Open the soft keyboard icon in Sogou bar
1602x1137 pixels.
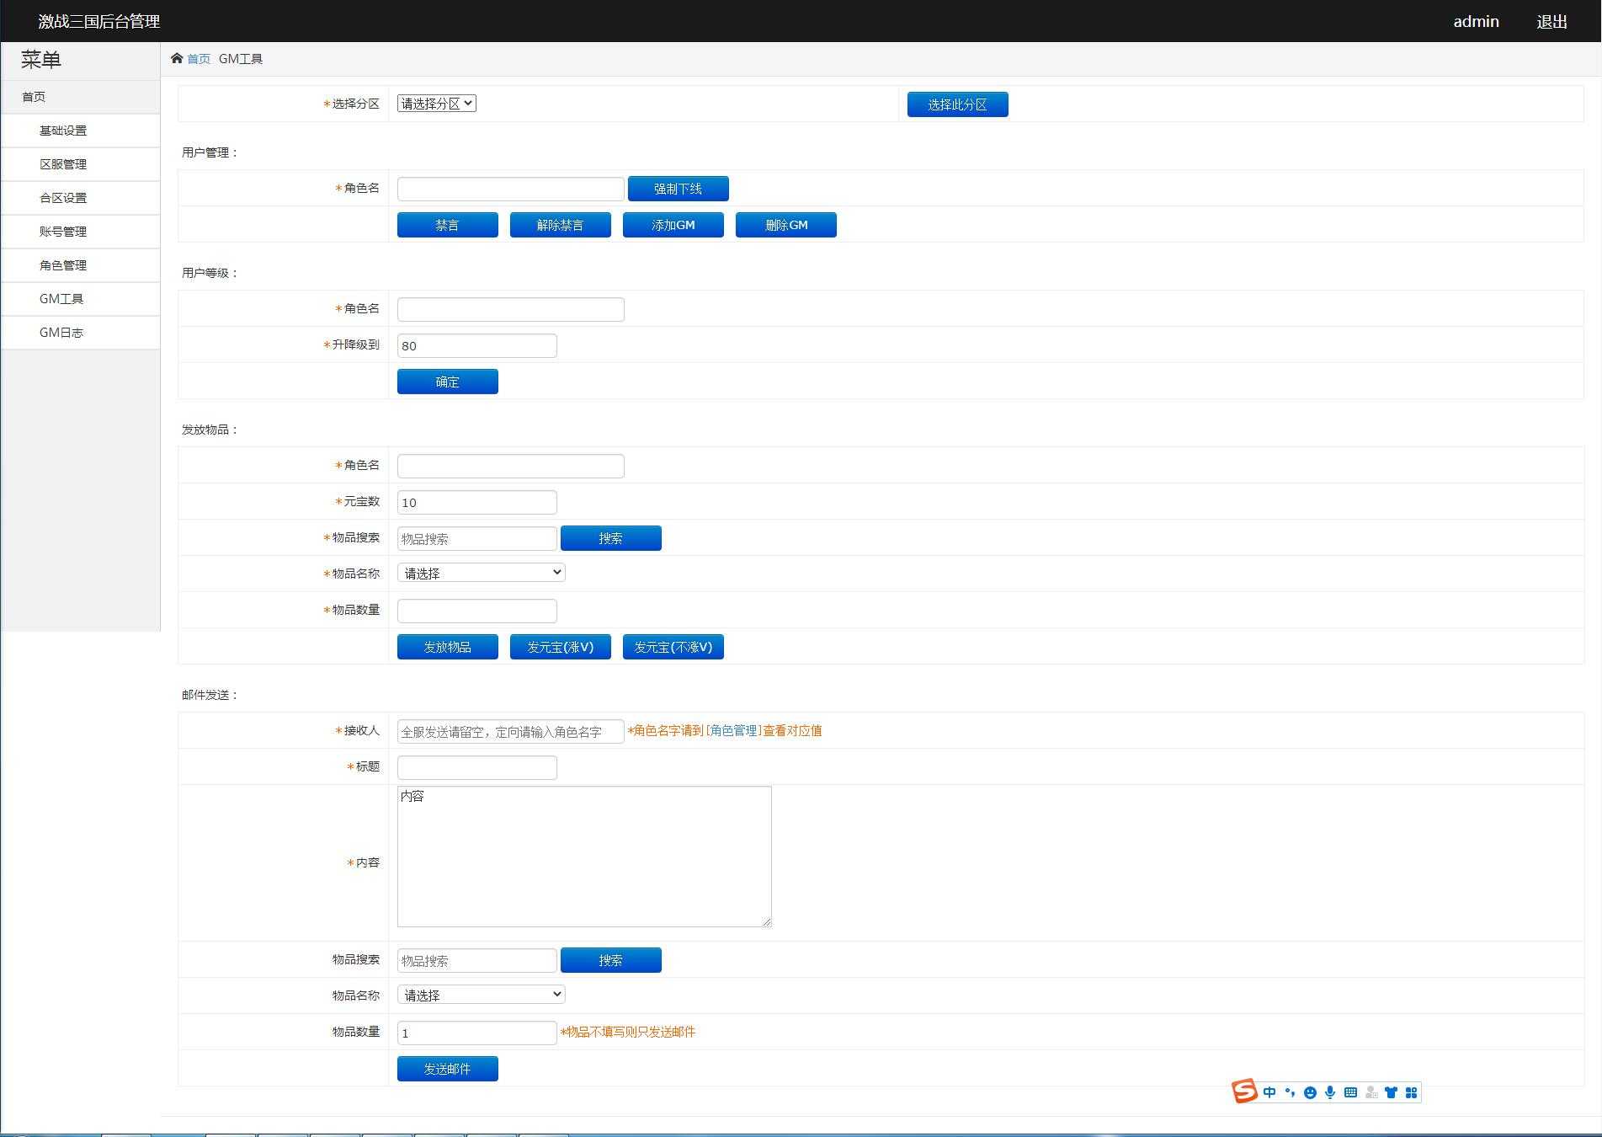pyautogui.click(x=1350, y=1092)
